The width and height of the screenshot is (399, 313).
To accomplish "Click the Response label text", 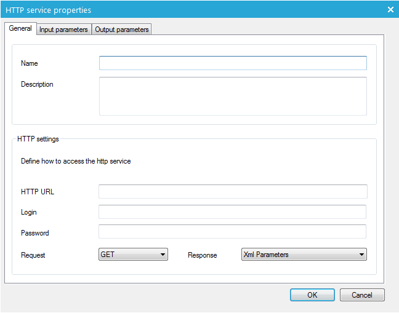I will pyautogui.click(x=203, y=255).
